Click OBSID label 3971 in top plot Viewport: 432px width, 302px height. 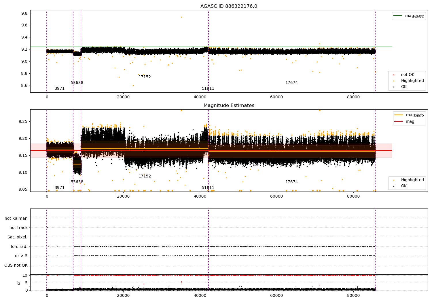pos(60,89)
